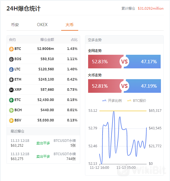The width and height of the screenshot is (170, 181).
Task: Click BCH liquidation amount $440.00
Action: [47, 110]
